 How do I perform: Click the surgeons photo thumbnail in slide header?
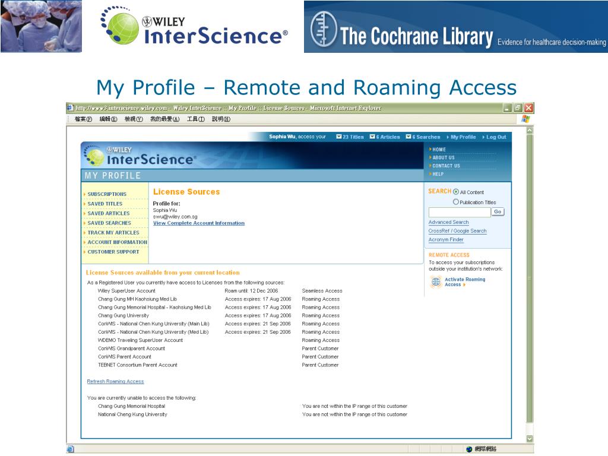coord(41,26)
